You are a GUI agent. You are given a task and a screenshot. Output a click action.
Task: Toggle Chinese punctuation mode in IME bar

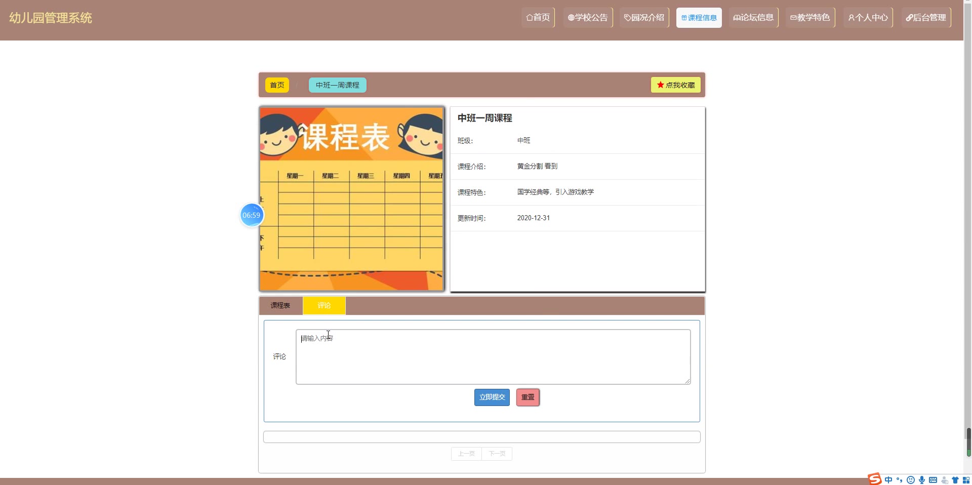(x=900, y=480)
